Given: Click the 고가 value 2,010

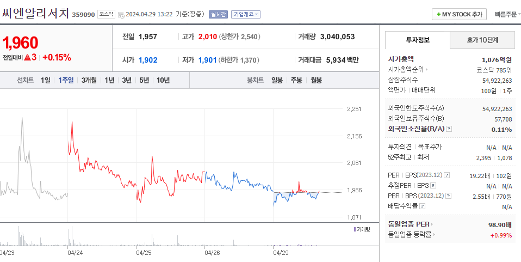Looking at the screenshot, I should (x=207, y=36).
